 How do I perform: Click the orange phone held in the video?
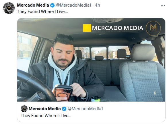63,92
